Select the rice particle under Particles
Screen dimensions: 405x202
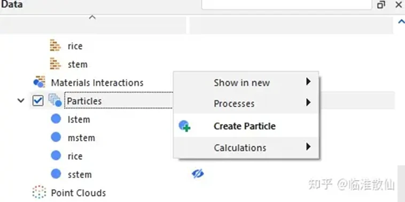pyautogui.click(x=75, y=156)
